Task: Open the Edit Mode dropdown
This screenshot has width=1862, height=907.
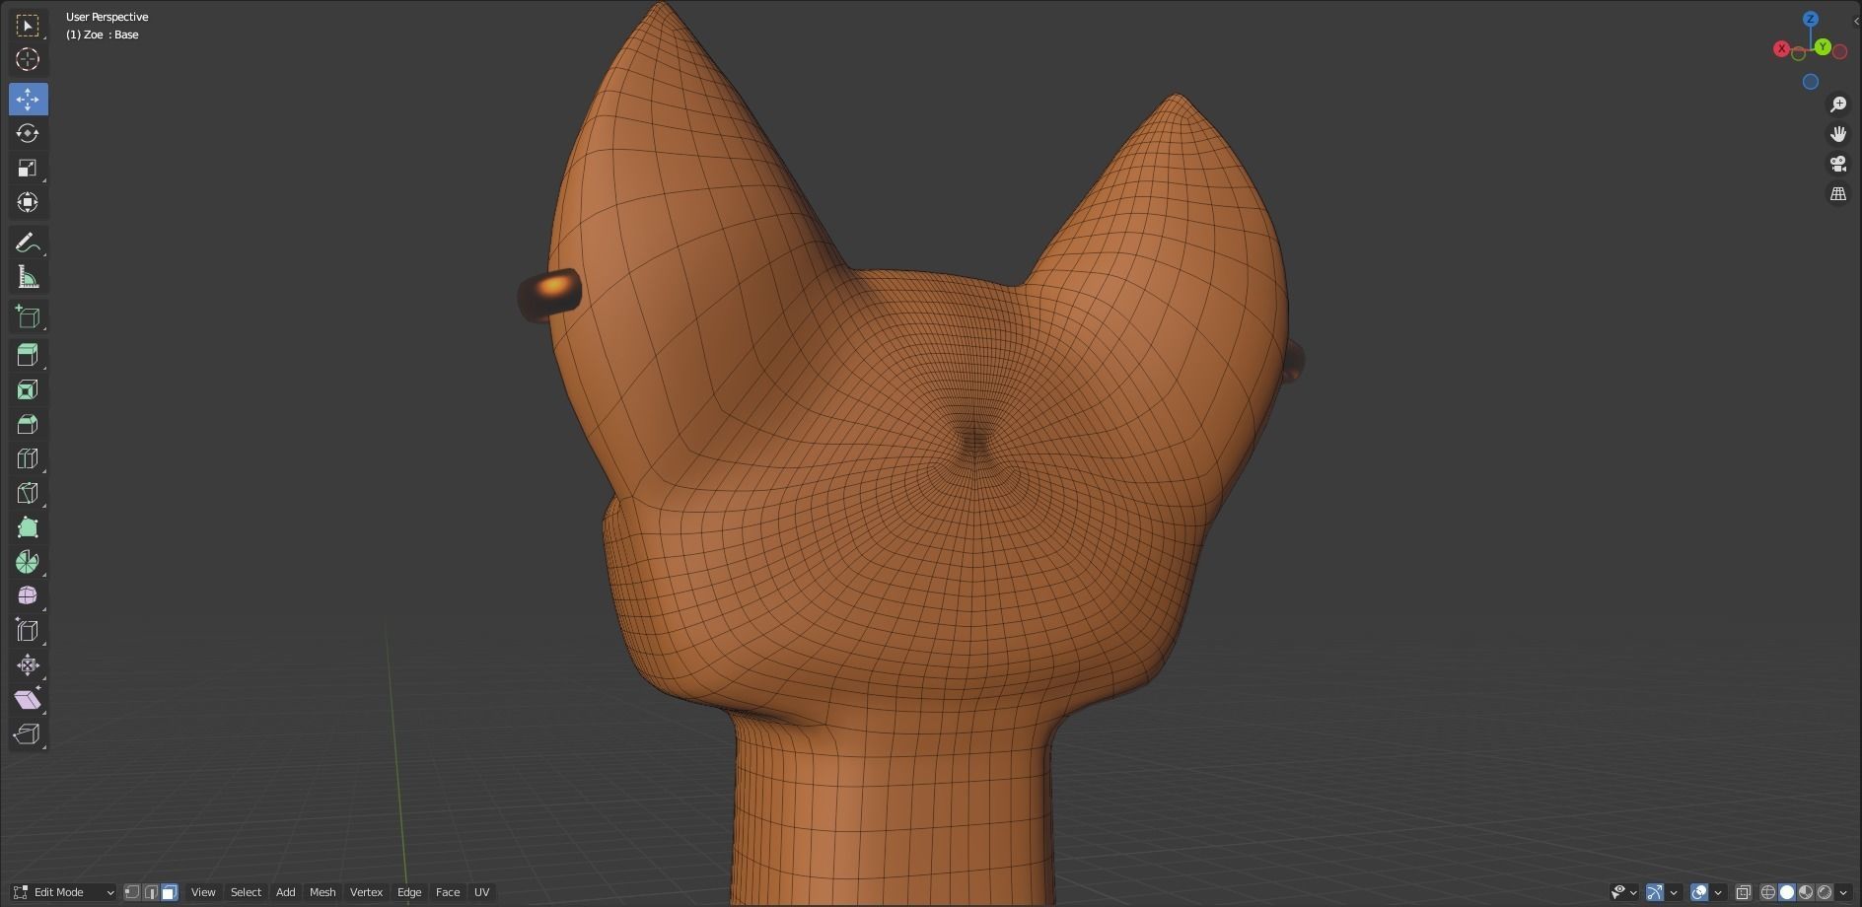Action: click(64, 892)
